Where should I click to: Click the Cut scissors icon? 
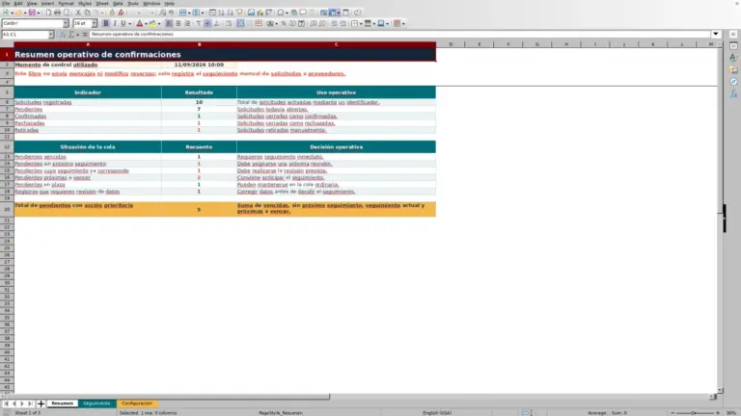click(x=78, y=13)
